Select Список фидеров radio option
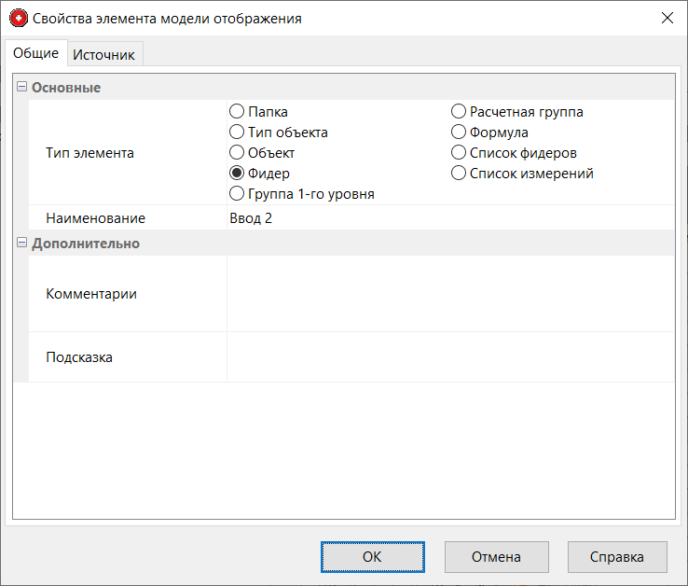 tap(459, 153)
